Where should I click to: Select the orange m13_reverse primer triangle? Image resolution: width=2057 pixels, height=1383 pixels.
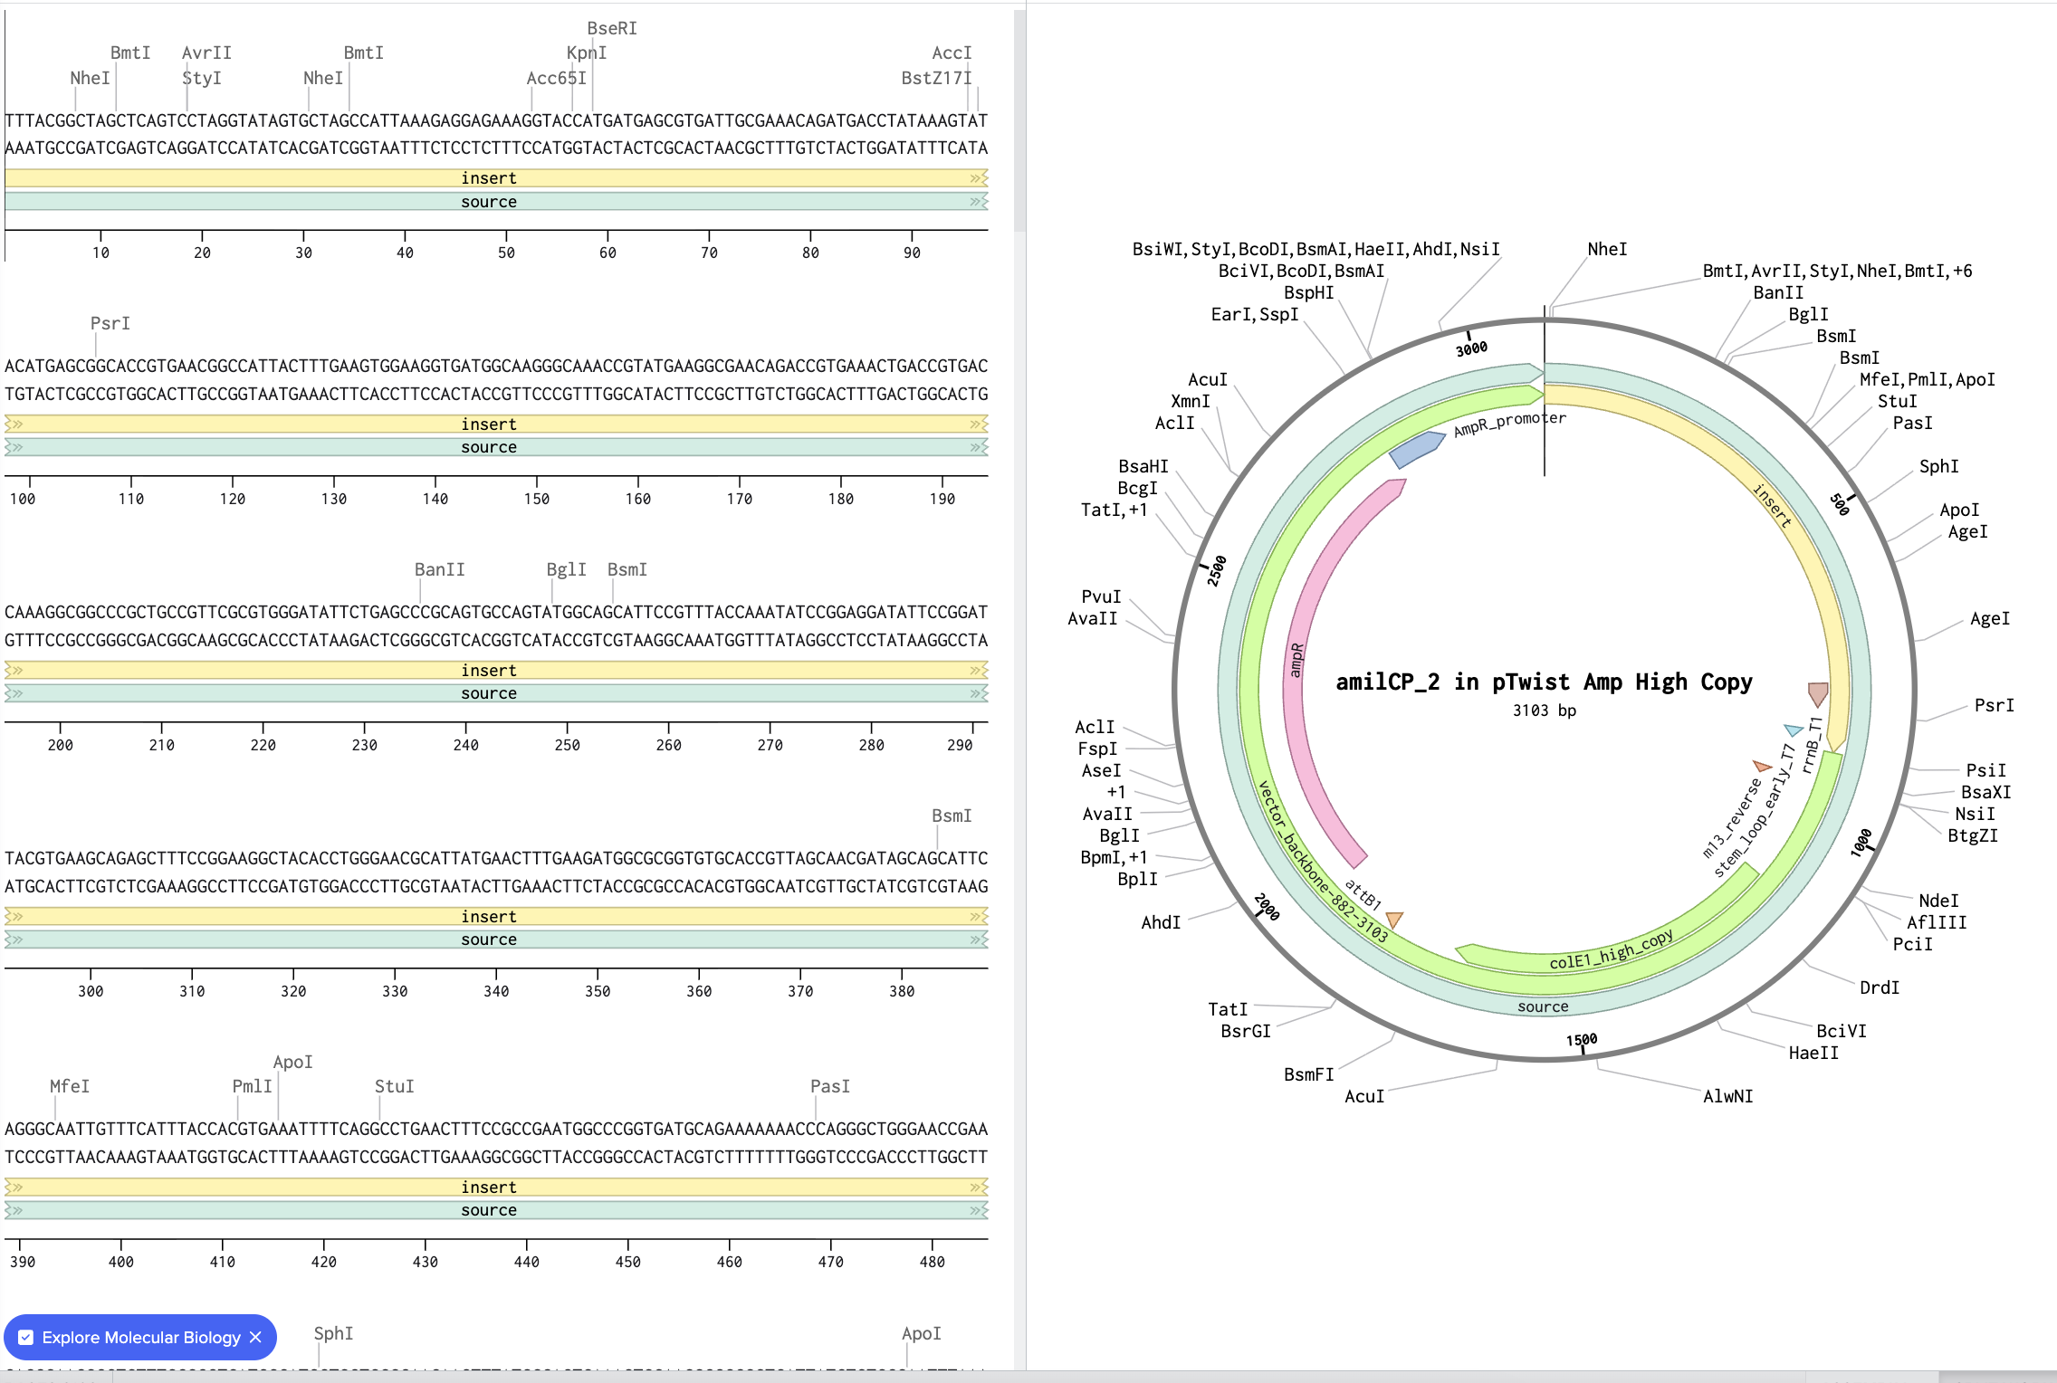[x=1761, y=767]
